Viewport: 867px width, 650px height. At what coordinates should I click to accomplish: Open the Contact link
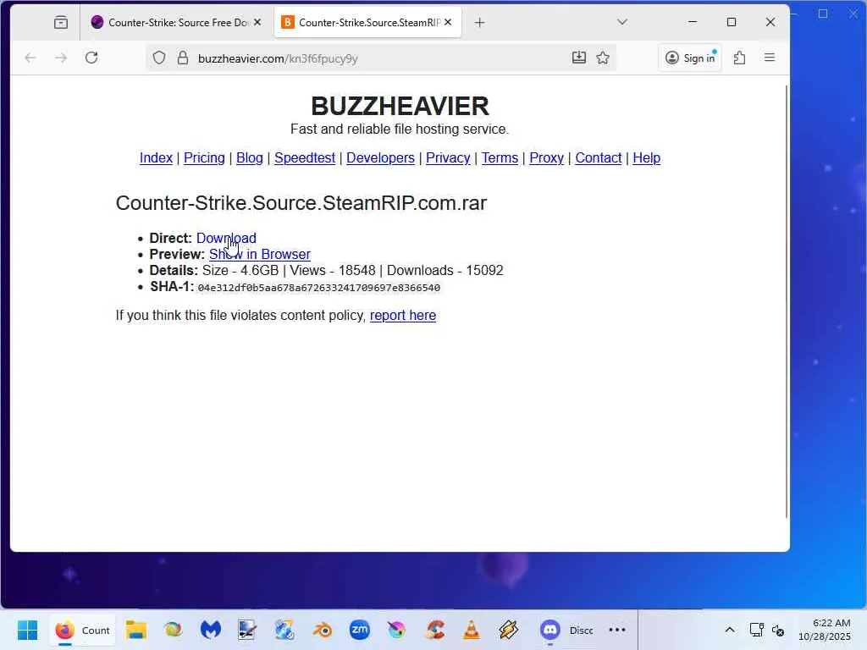[599, 158]
